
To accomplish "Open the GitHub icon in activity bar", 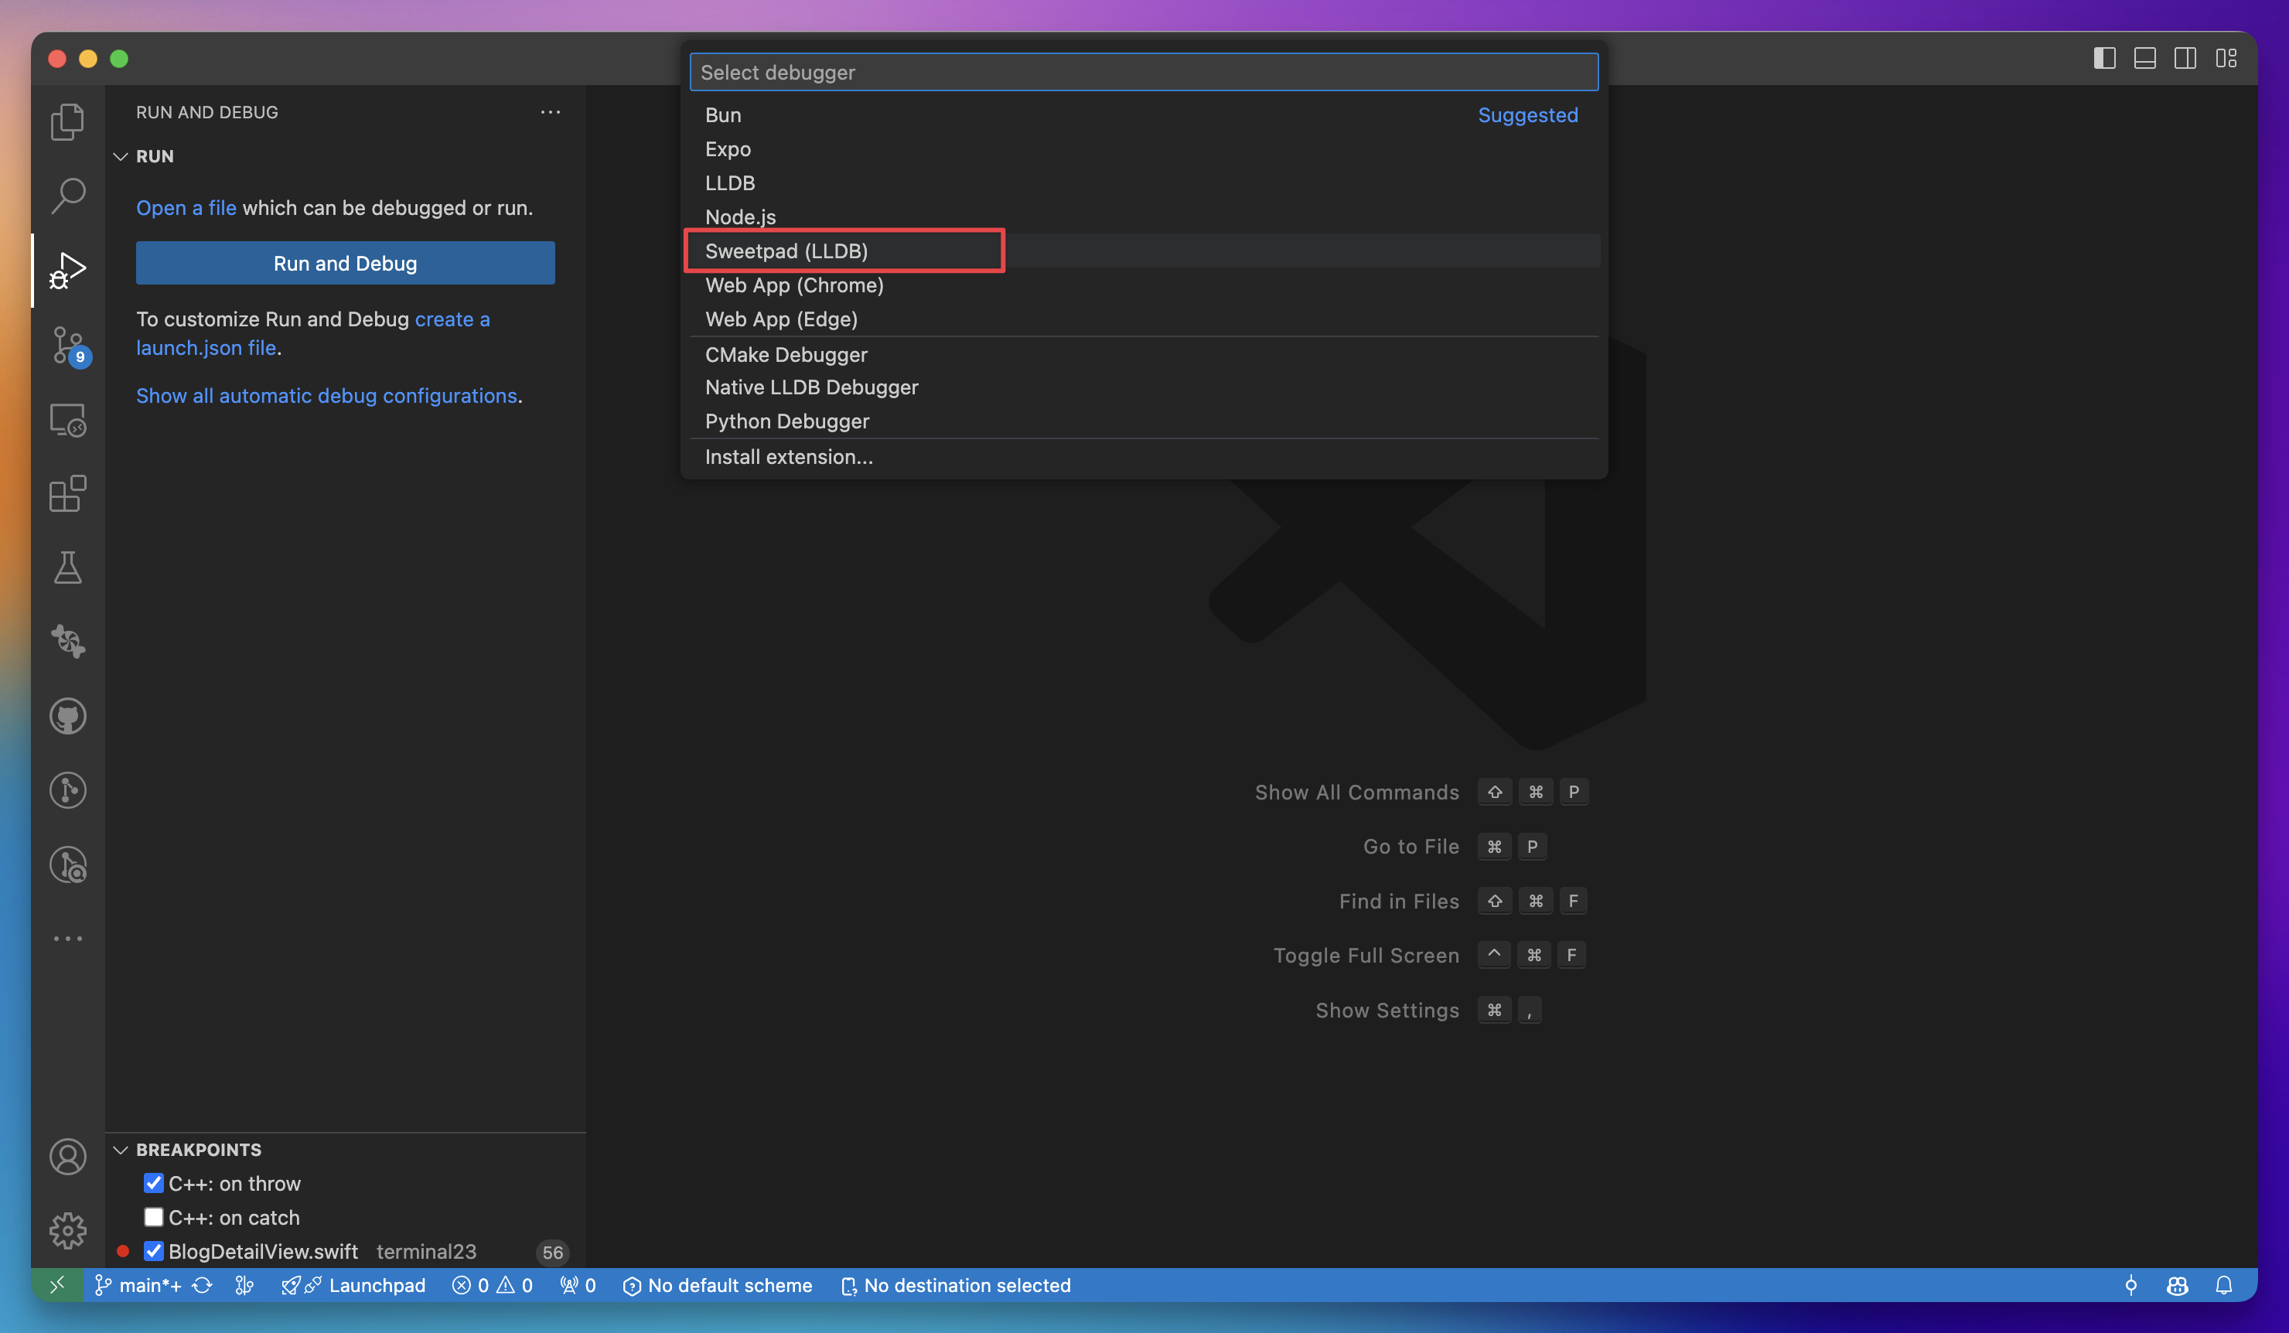I will click(x=67, y=717).
